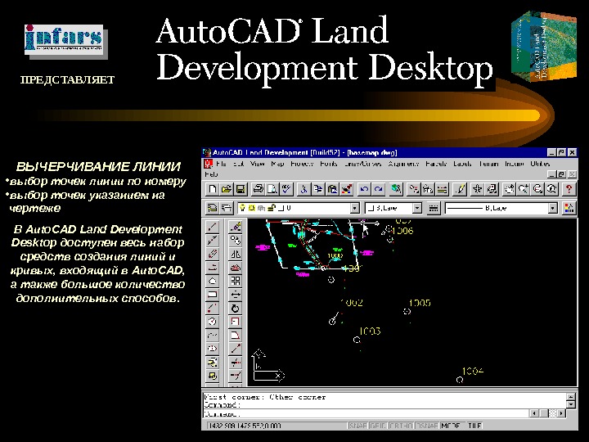This screenshot has height=442, width=589.
Task: Toggle the layer lock icon
Action: tap(272, 208)
